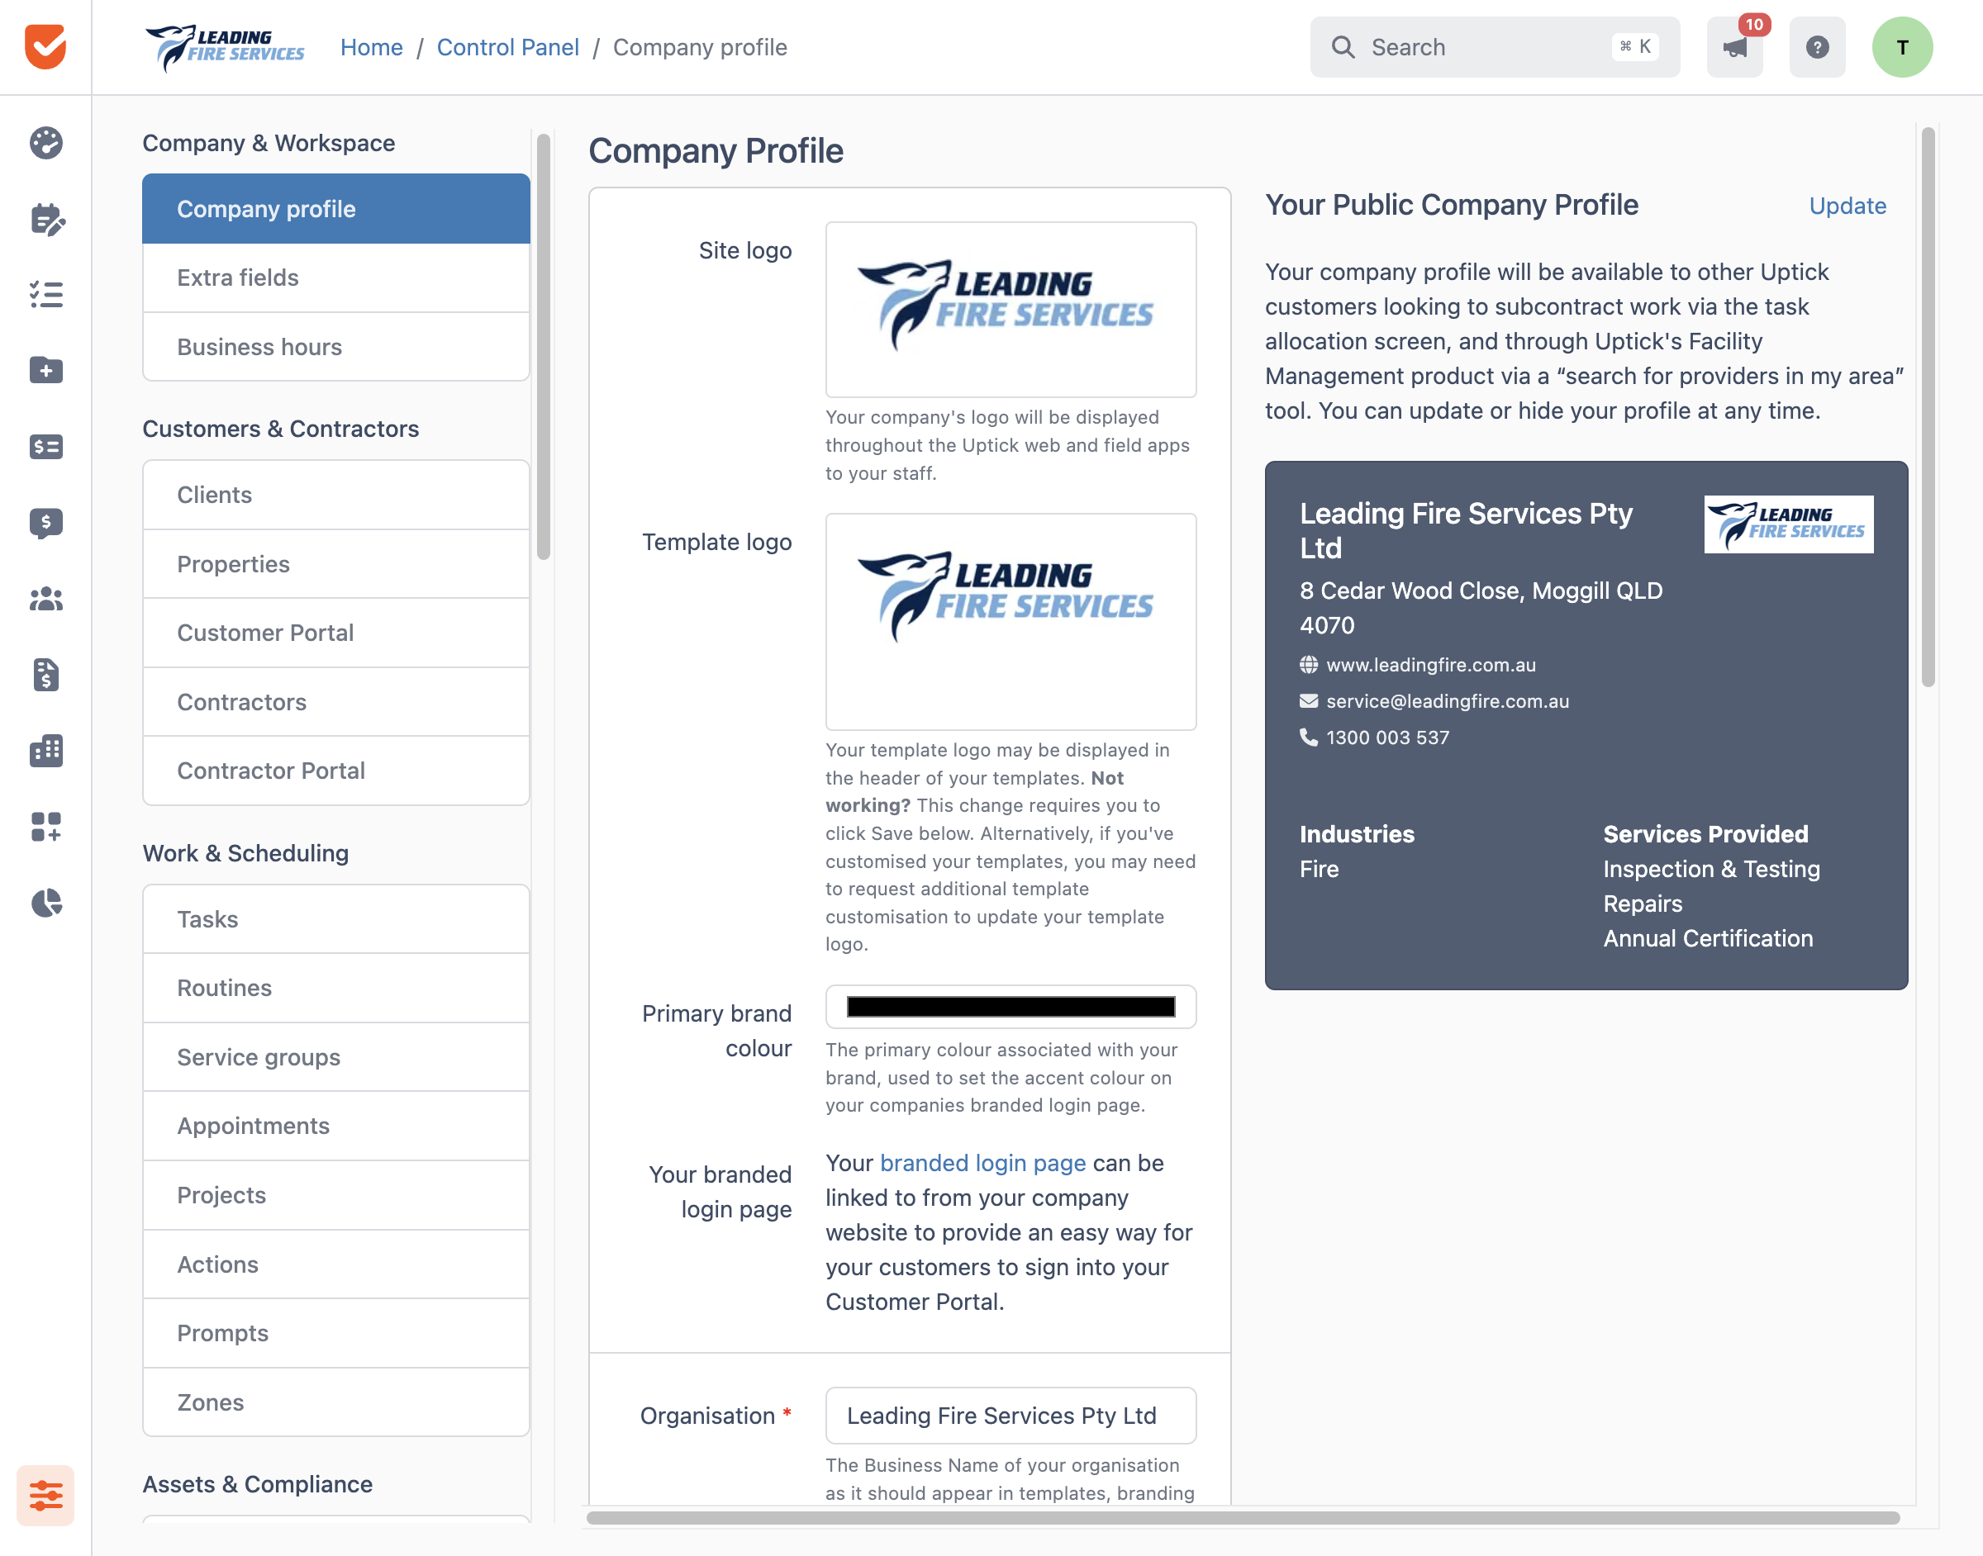
Task: Open the grid plus apps icon
Action: coord(45,828)
